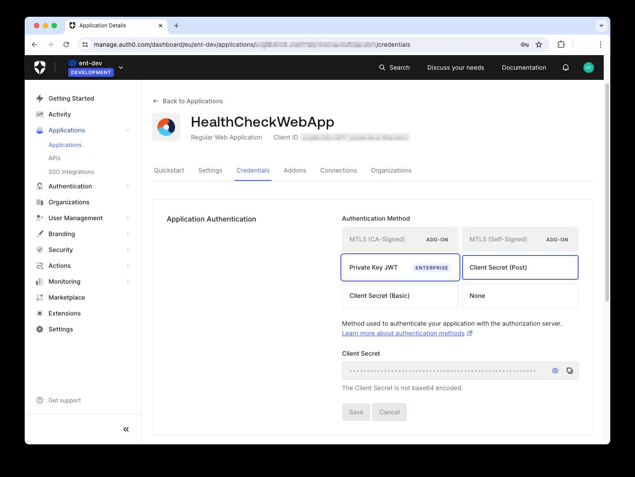Open Learn more about authentication methods
The width and height of the screenshot is (635, 477).
pyautogui.click(x=407, y=333)
